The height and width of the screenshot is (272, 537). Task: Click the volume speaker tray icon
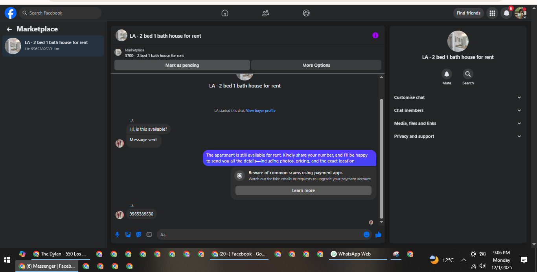(x=482, y=266)
